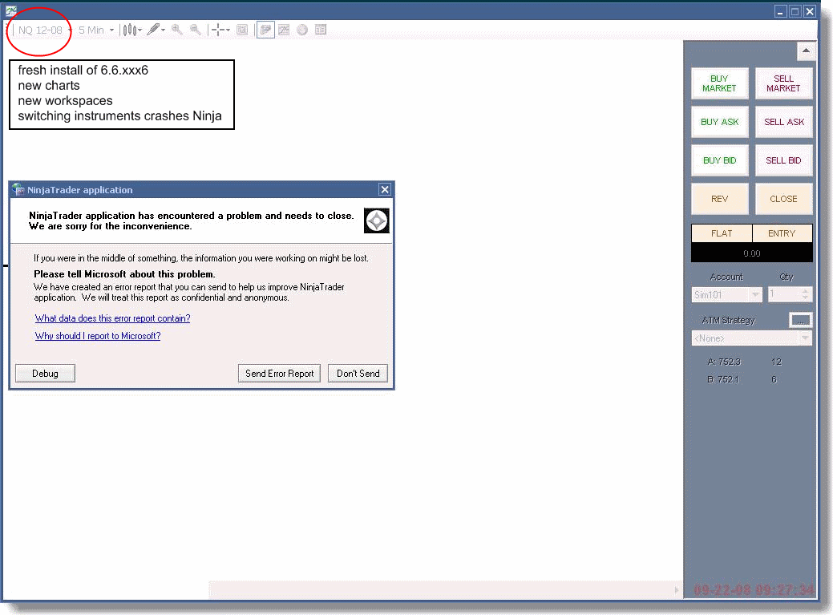833x615 pixels.
Task: Open 'Why should I report to Microsoft?' link
Action: pos(98,336)
